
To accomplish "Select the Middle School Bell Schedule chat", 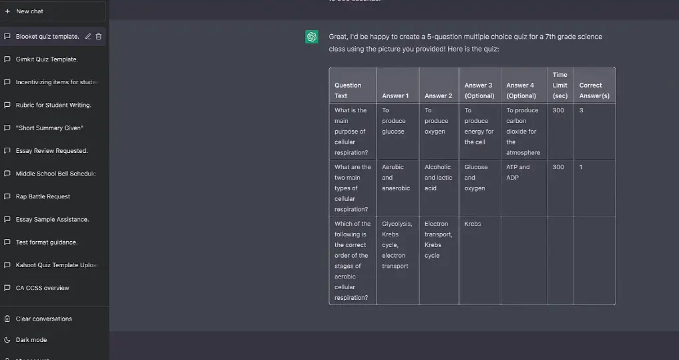I will [x=55, y=174].
